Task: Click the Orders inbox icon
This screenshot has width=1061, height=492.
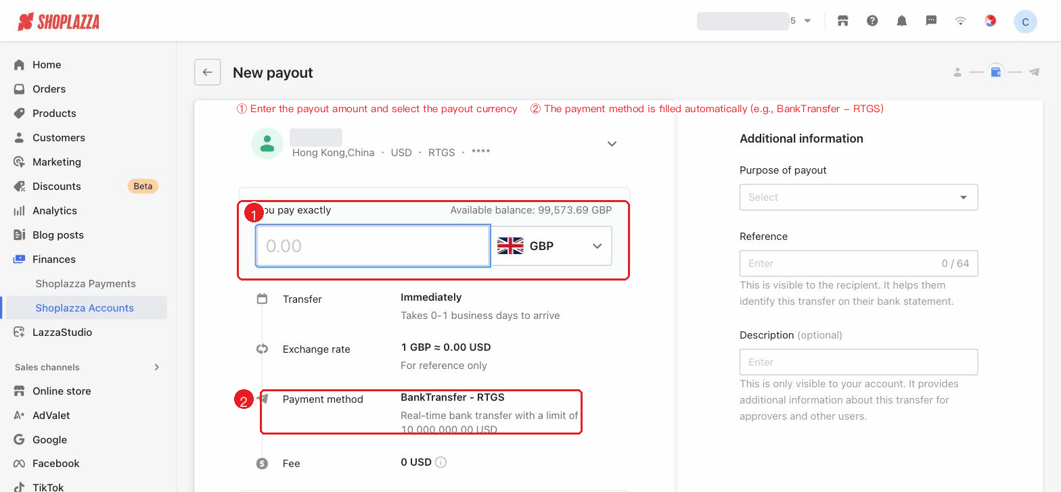Action: coord(19,89)
